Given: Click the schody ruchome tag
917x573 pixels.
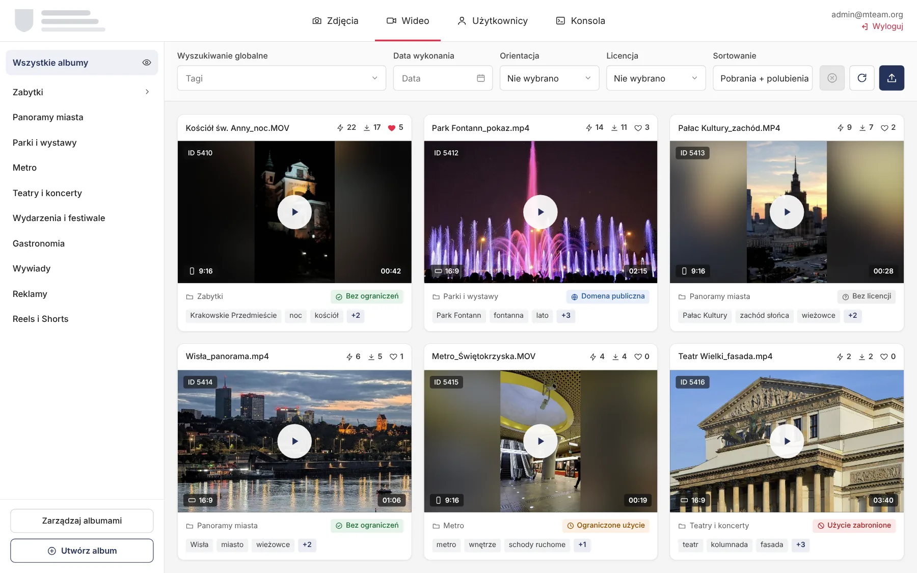Looking at the screenshot, I should (x=537, y=545).
